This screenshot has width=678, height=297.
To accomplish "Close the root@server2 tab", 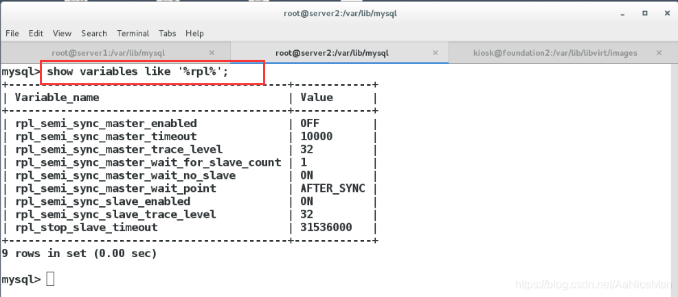I will (x=435, y=53).
